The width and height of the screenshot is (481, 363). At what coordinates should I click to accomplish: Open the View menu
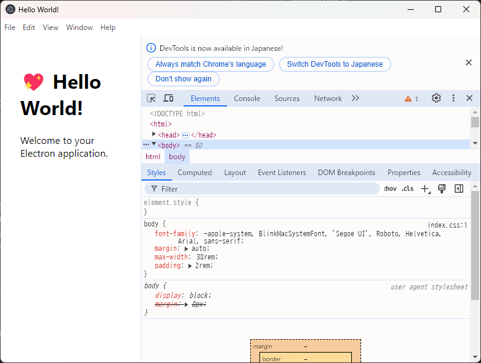click(x=51, y=28)
